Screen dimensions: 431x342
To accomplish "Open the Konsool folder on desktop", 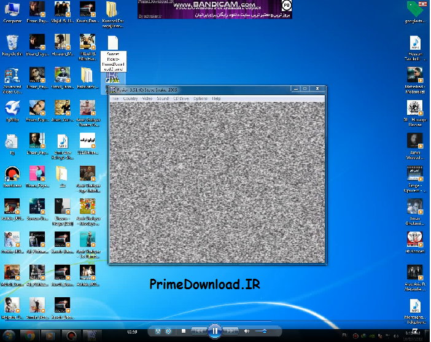I will (x=113, y=15).
